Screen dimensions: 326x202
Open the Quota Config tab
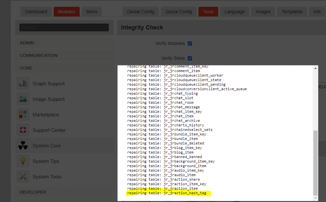(x=179, y=12)
